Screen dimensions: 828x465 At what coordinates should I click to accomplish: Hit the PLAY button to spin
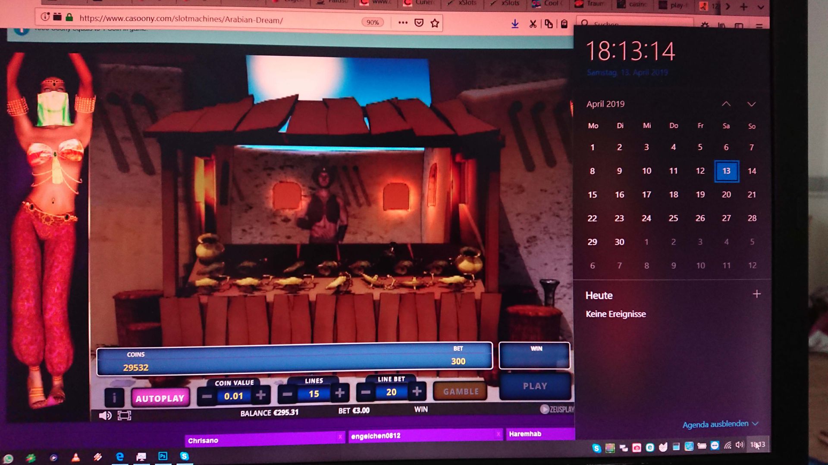click(535, 386)
